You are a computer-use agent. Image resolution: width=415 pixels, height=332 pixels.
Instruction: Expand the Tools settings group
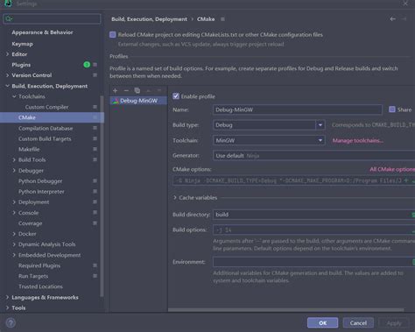click(7, 307)
